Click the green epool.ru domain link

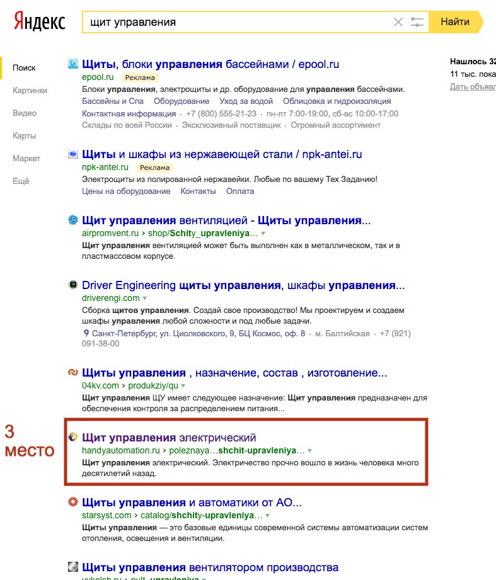[x=98, y=77]
